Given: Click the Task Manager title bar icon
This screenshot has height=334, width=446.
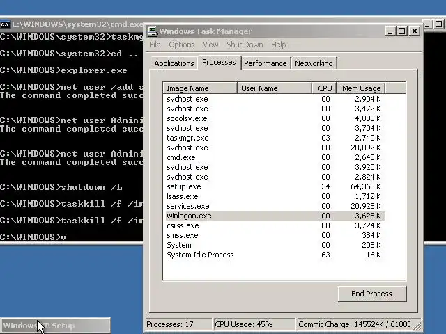Looking at the screenshot, I should click(x=152, y=31).
